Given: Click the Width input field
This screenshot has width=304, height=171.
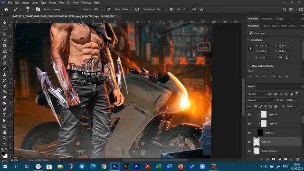Looking at the screenshot, I should point(265,46).
